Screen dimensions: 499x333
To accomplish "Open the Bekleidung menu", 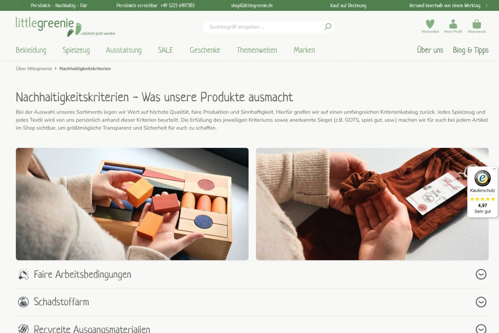I will 31,50.
